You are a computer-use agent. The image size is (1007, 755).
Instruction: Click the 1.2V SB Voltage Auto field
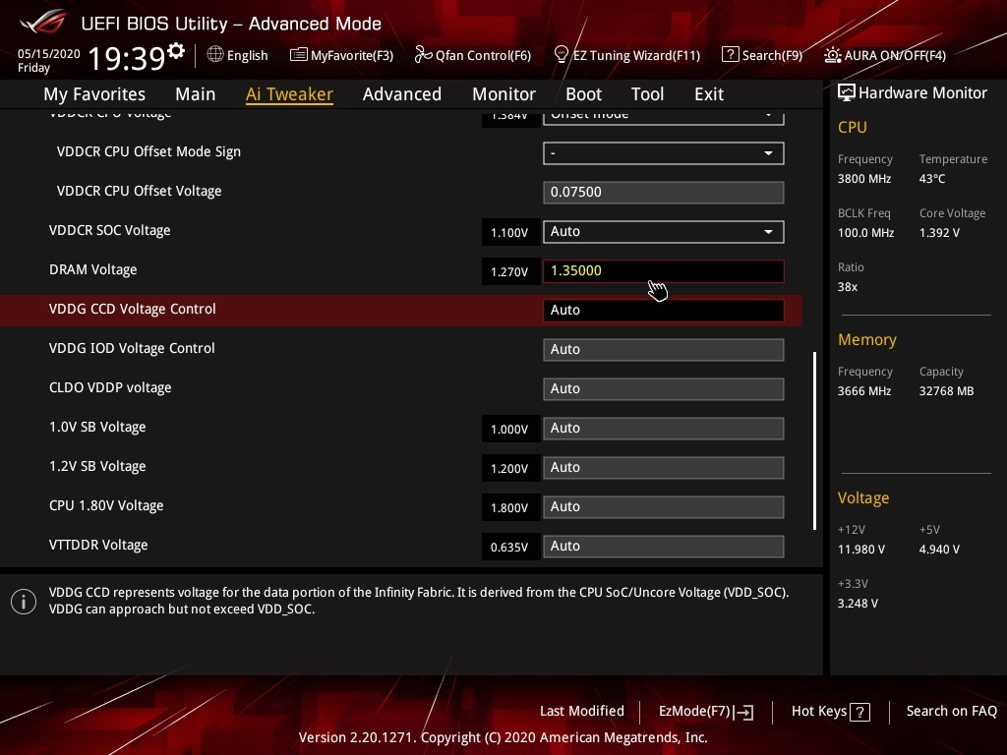coord(664,467)
